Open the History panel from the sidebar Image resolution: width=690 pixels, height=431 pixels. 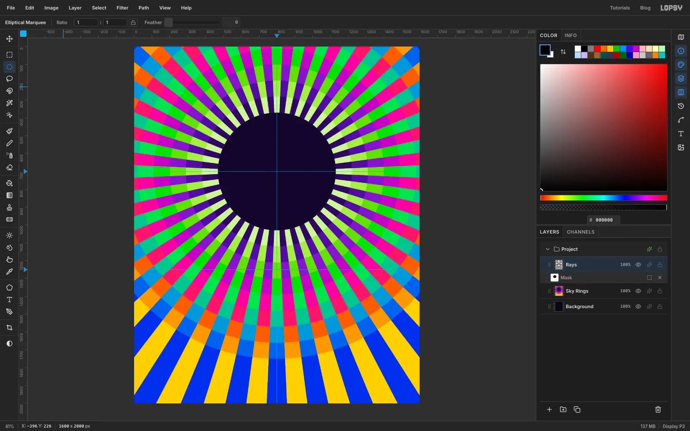[681, 106]
